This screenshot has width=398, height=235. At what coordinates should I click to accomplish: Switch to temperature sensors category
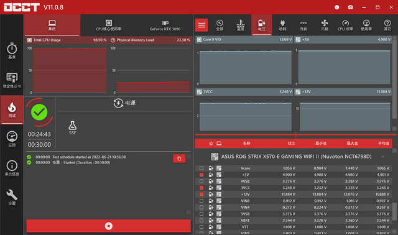click(241, 25)
